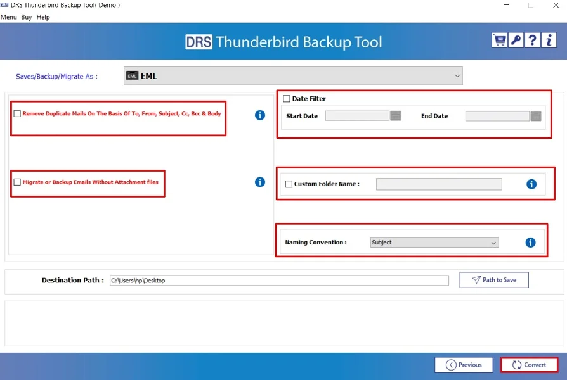Check Remove Duplicate Mails option
This screenshot has width=567, height=380.
tap(16, 113)
